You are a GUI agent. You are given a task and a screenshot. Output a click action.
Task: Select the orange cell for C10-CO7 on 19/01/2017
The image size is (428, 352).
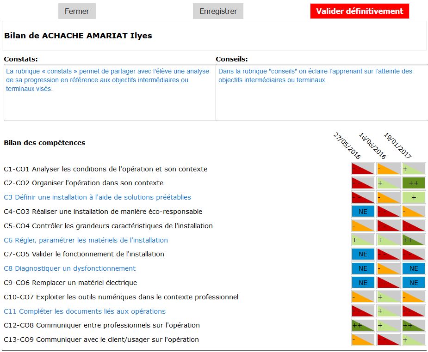[x=414, y=297]
